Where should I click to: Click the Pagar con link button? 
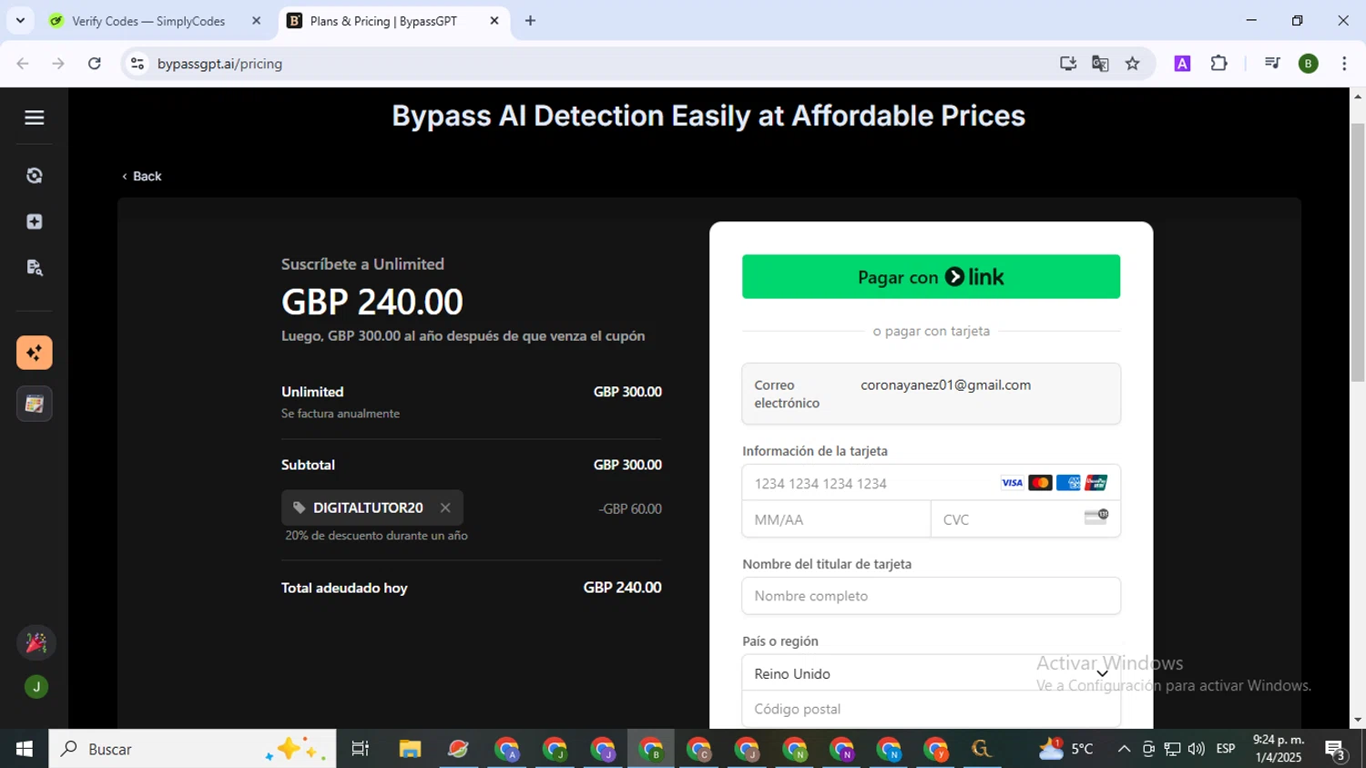pos(931,277)
